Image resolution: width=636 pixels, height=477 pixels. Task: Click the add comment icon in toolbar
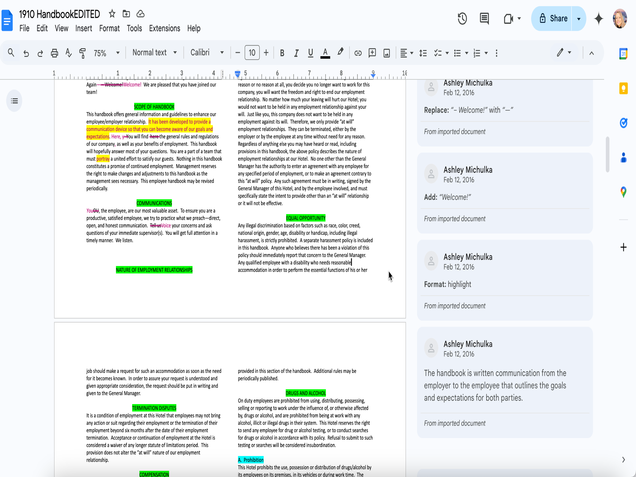coord(372,53)
